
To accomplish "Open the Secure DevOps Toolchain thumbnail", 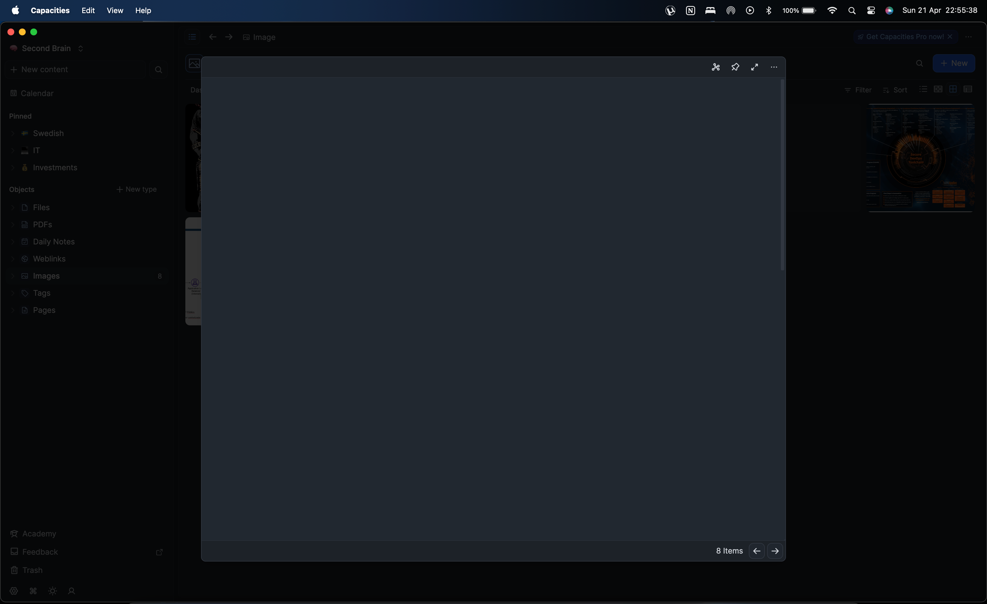I will (920, 158).
